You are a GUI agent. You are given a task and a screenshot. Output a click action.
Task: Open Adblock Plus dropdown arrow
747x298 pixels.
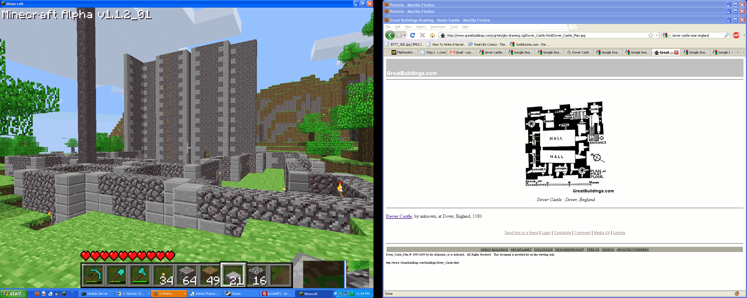point(744,36)
